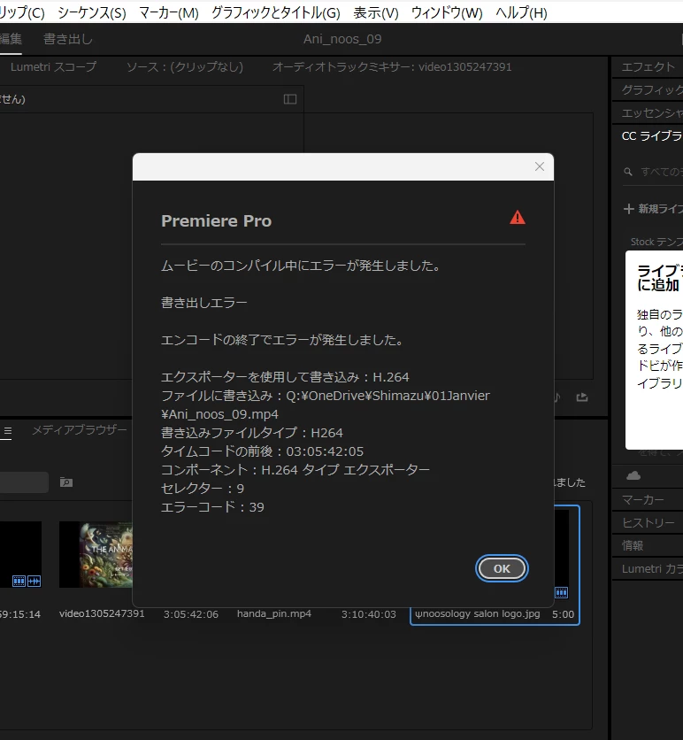683x740 pixels.
Task: Click the handa_pin.mp4 file name
Action: pos(274,613)
